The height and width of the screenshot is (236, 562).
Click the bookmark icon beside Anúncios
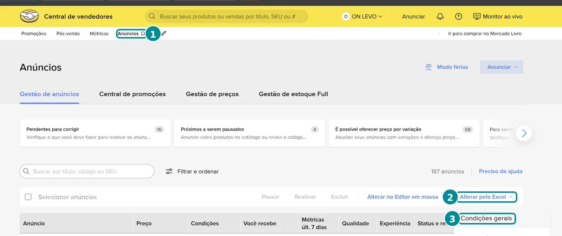143,34
